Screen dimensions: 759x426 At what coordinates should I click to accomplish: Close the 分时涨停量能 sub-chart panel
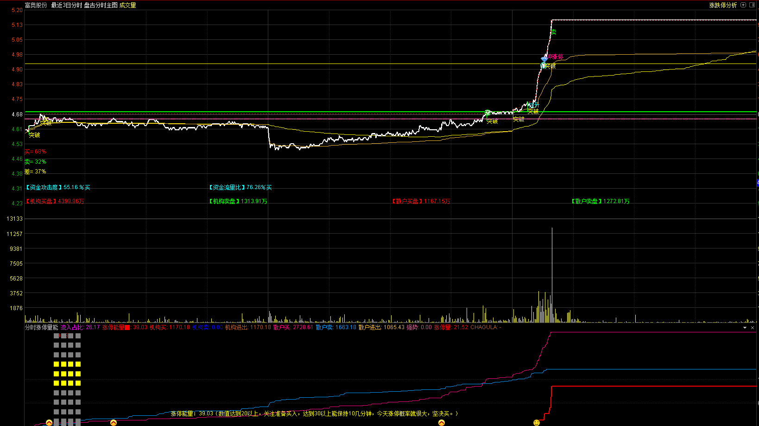tap(753, 328)
